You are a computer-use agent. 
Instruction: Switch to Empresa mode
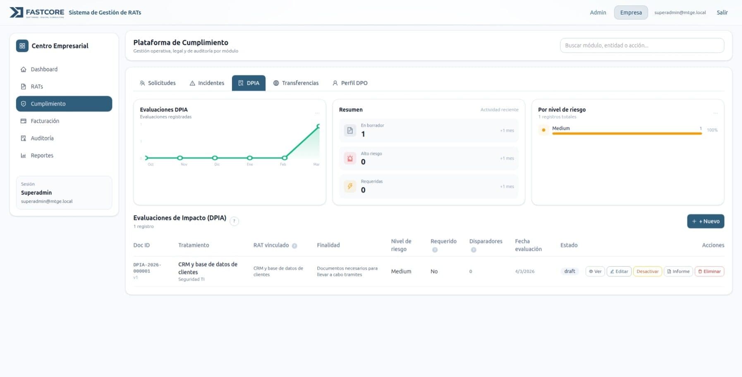click(631, 12)
